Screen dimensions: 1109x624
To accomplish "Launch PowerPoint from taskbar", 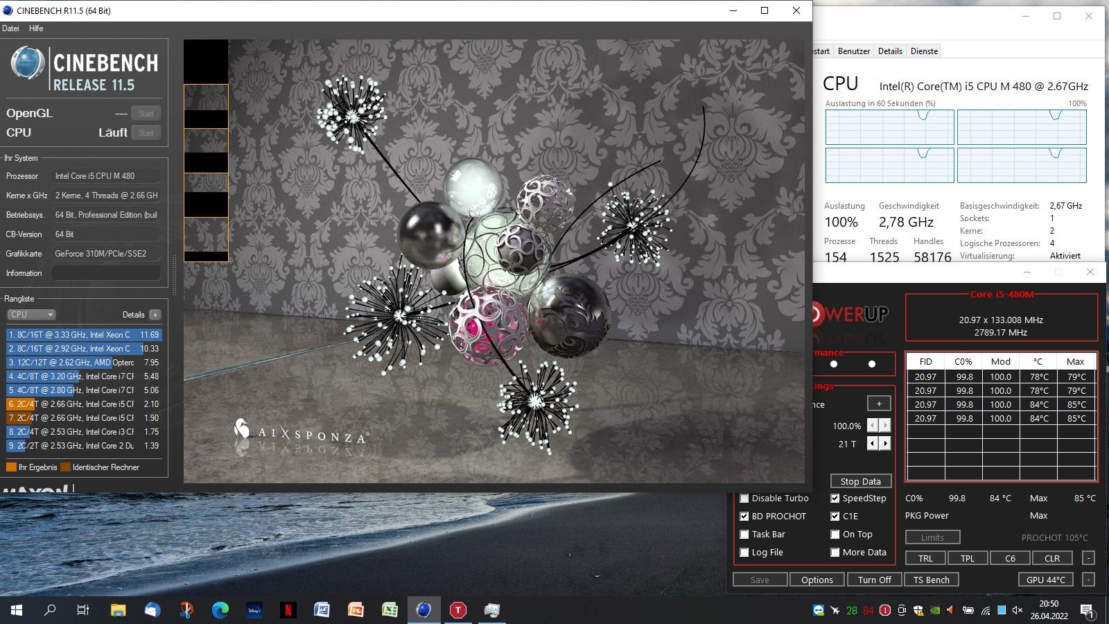I will [356, 610].
